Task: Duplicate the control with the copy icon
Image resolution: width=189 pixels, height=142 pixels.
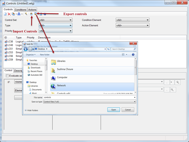Action: (x=13, y=14)
